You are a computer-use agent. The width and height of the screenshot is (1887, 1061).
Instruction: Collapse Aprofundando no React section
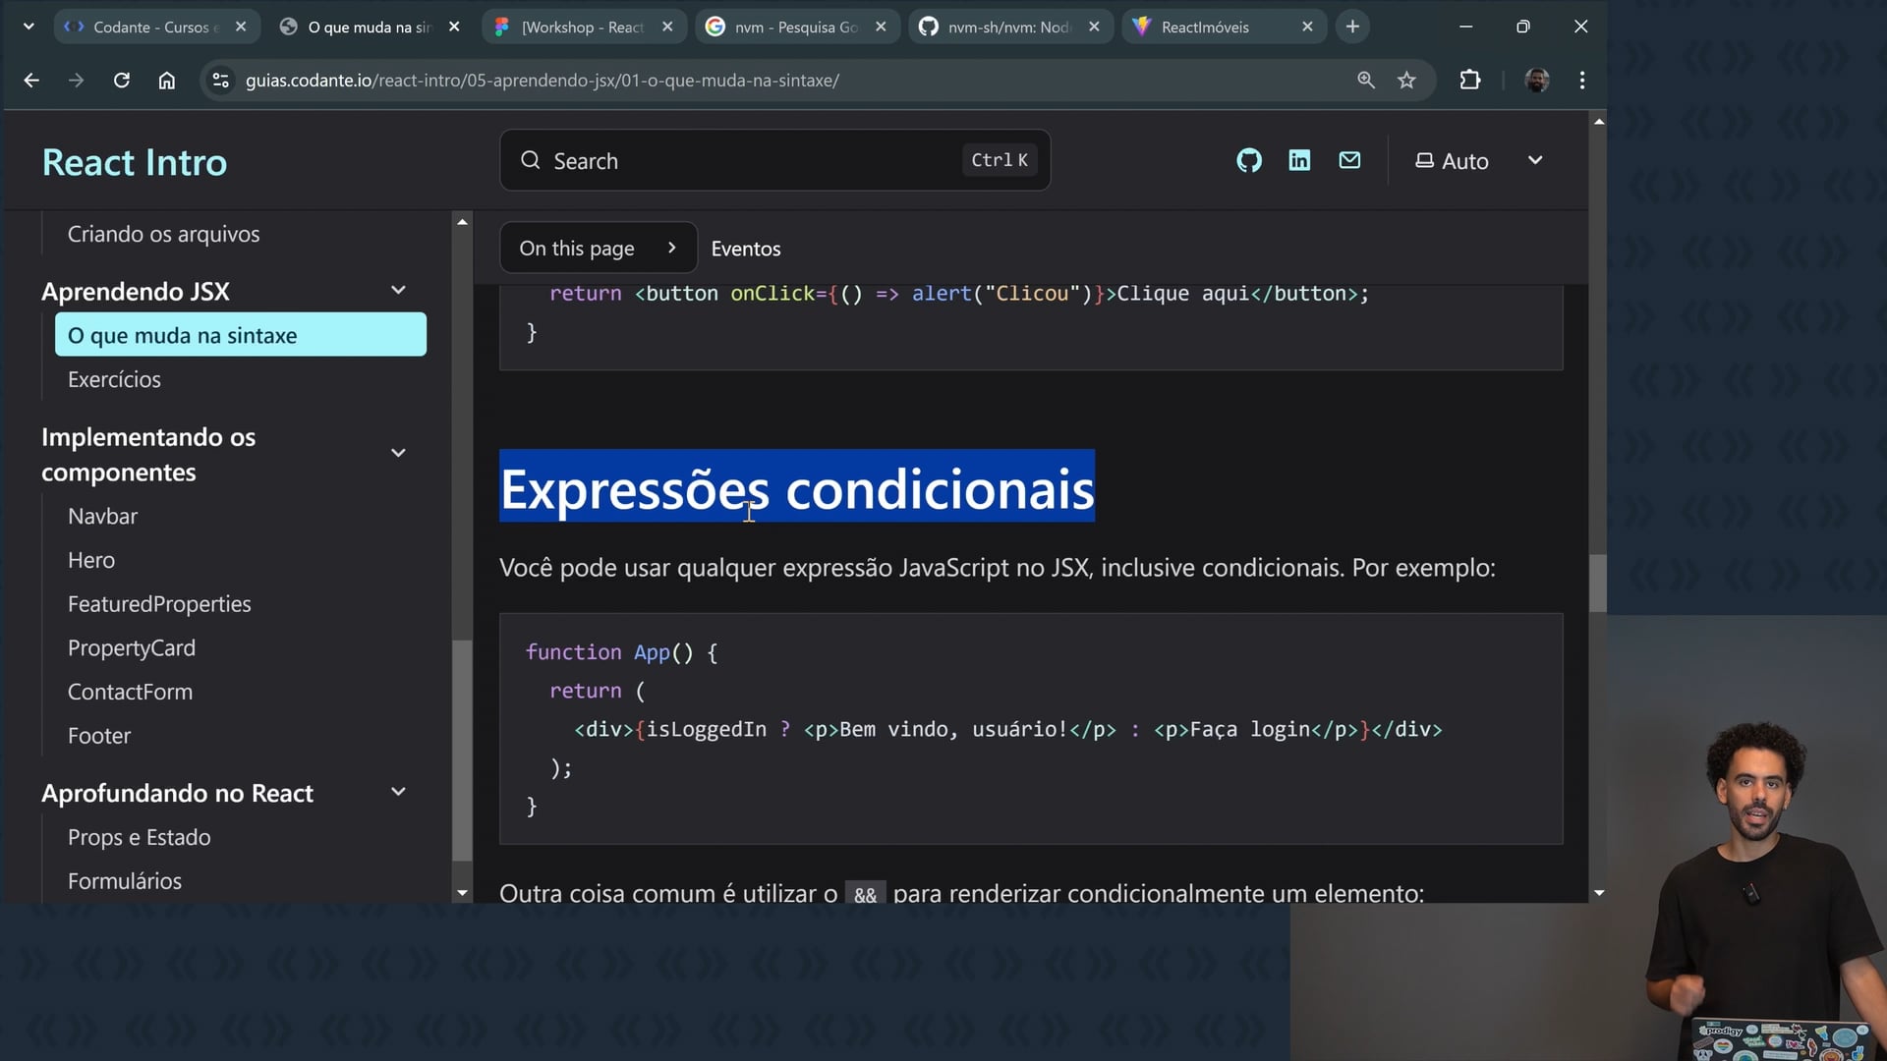click(x=398, y=792)
